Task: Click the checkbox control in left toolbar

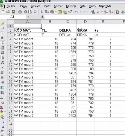Action: (2, 33)
